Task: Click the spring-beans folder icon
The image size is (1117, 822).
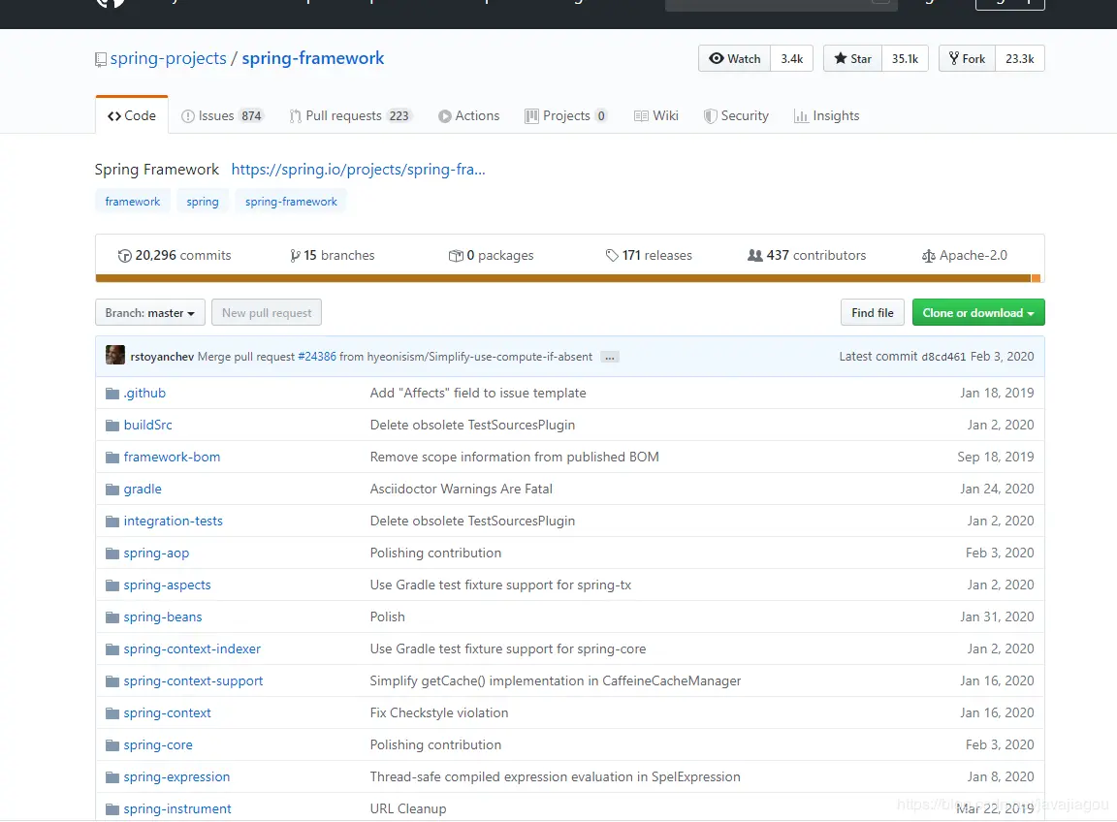Action: pos(112,617)
